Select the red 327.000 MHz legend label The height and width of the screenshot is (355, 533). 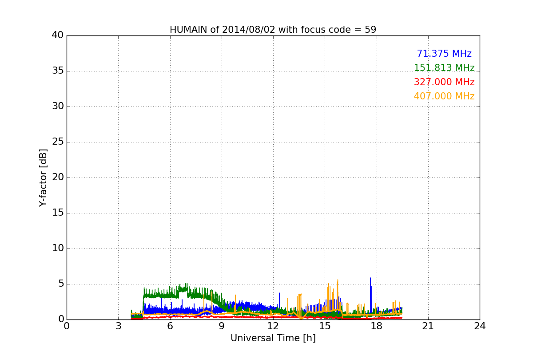pyautogui.click(x=444, y=82)
